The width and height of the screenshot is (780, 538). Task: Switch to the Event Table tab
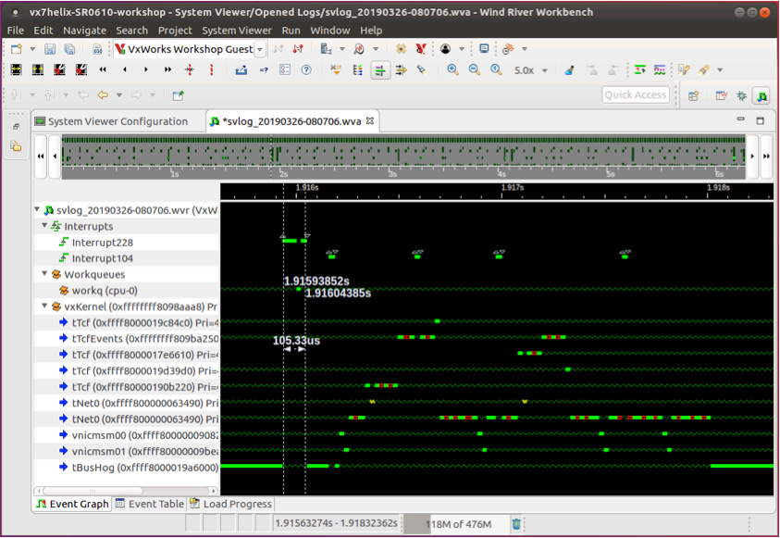[x=150, y=504]
